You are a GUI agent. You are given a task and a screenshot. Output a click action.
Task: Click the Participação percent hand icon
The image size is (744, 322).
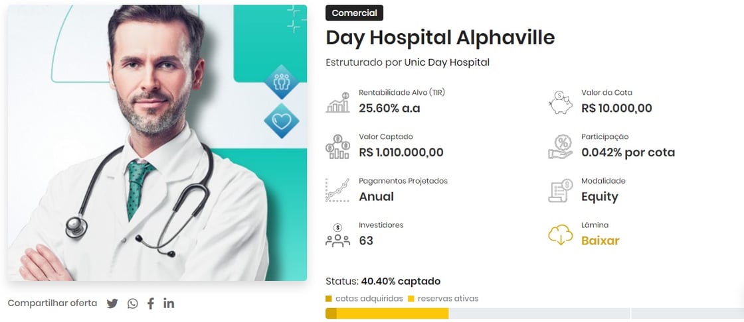pyautogui.click(x=560, y=146)
